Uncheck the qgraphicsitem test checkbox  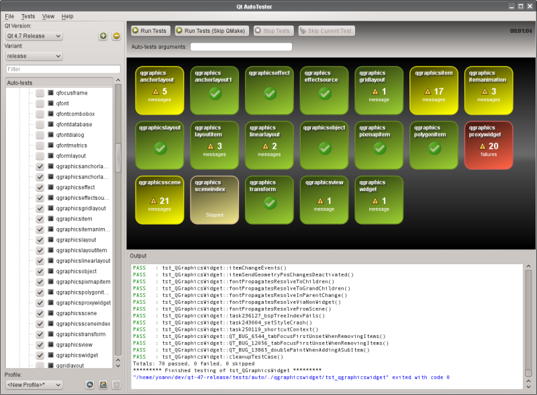(x=40, y=219)
